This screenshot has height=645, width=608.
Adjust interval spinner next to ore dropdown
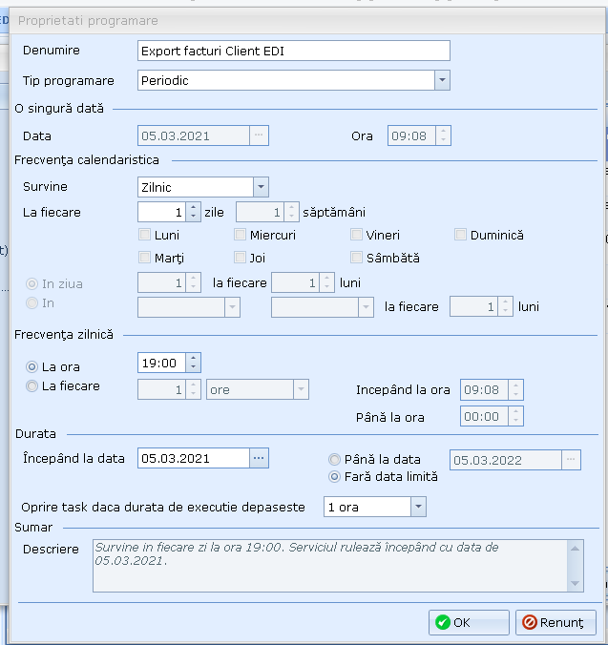194,389
